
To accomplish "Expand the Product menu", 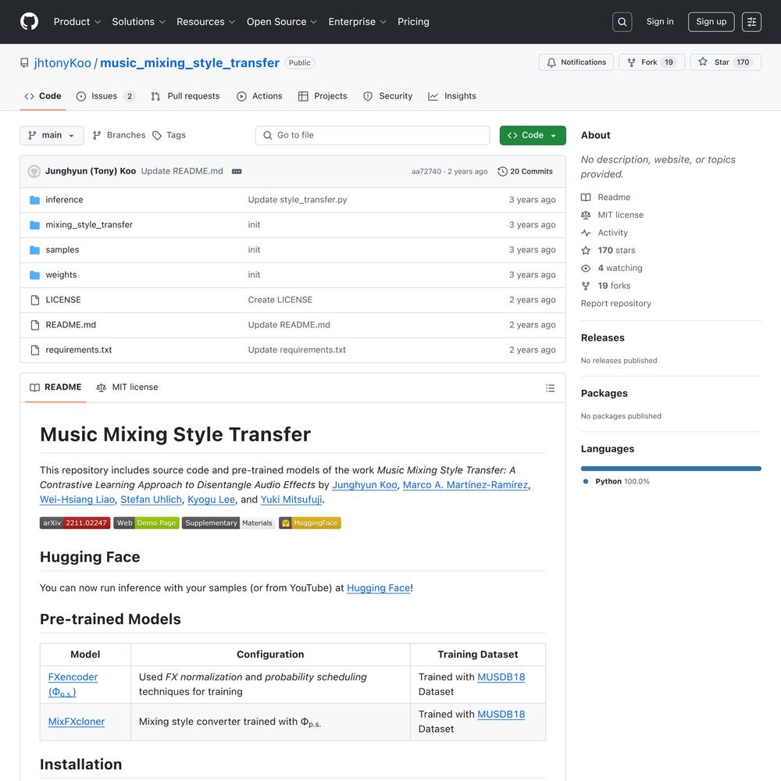I will 77,22.
